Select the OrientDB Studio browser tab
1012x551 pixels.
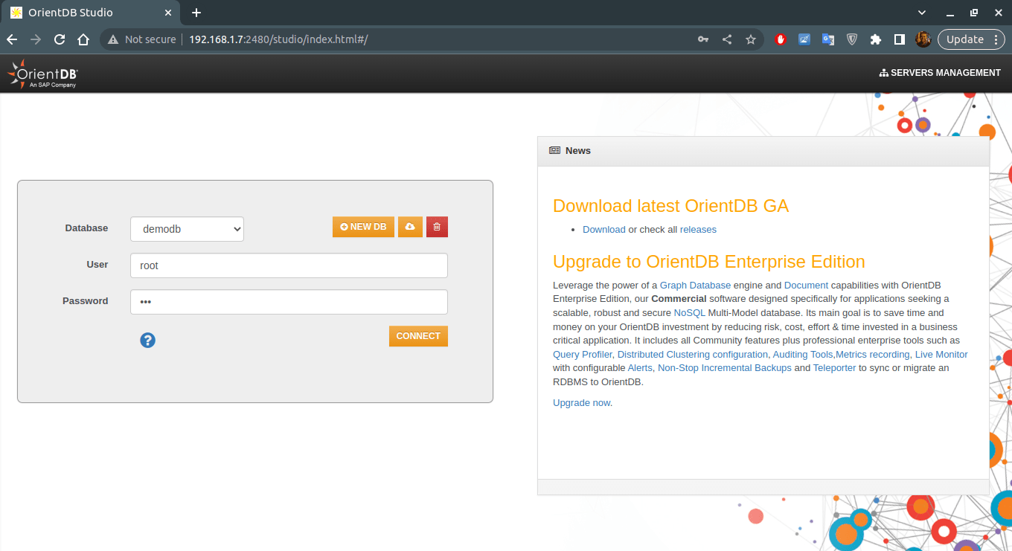click(x=92, y=13)
